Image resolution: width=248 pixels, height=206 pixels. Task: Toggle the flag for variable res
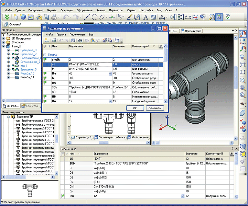45,82
